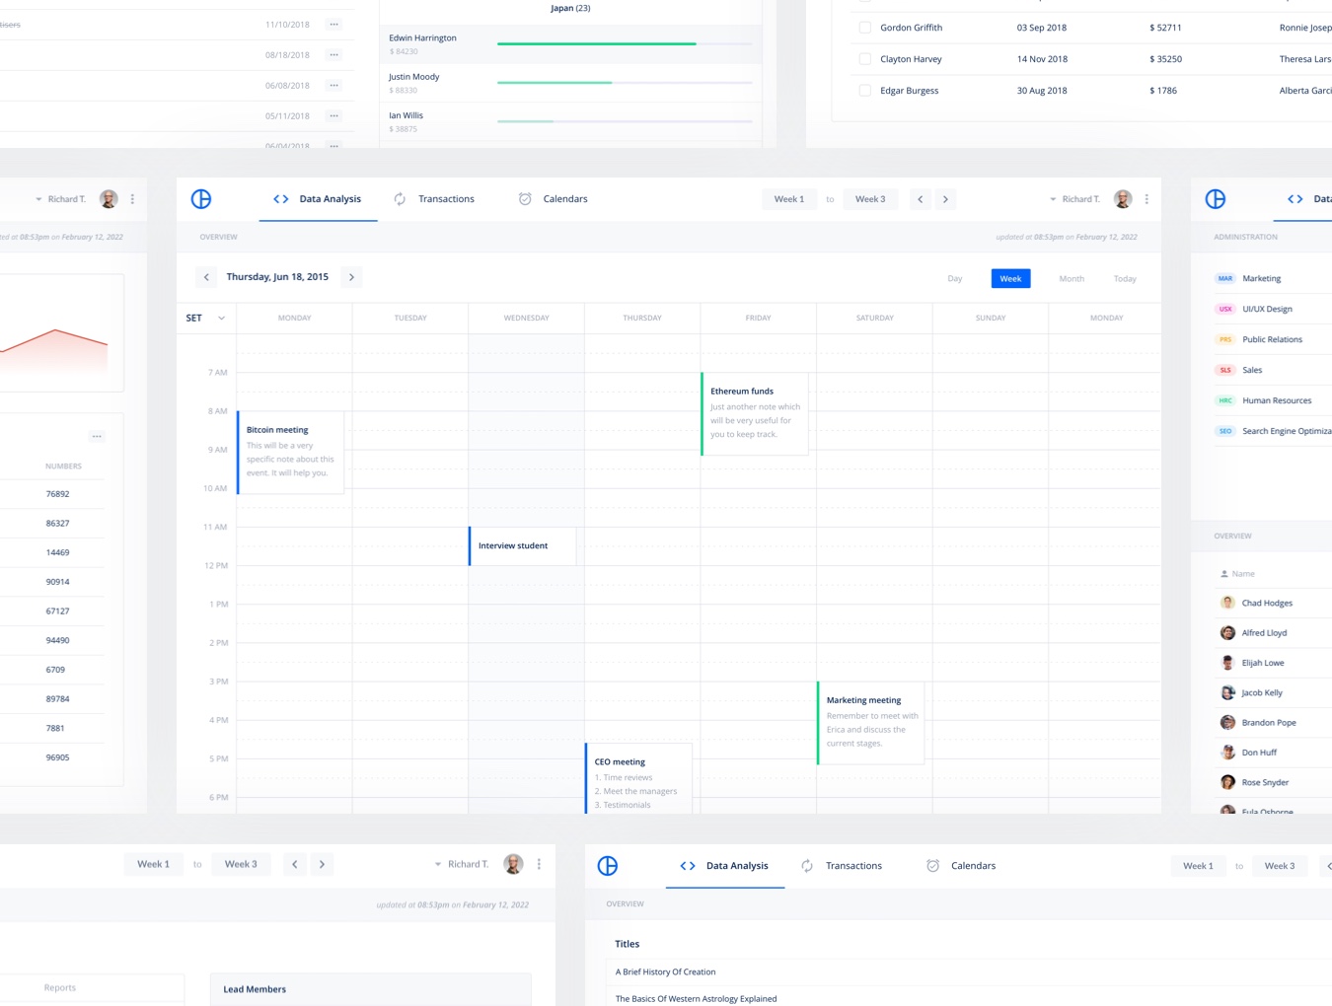Go to previous week range in calendar window header
The width and height of the screenshot is (1332, 1006).
(921, 199)
